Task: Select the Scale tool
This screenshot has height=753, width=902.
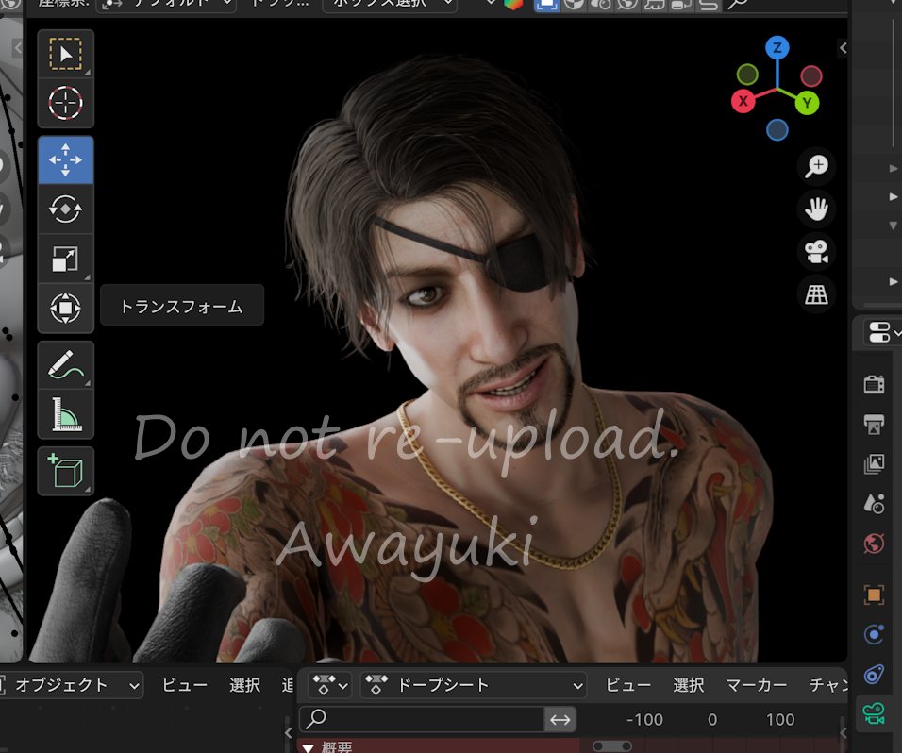Action: 66,259
